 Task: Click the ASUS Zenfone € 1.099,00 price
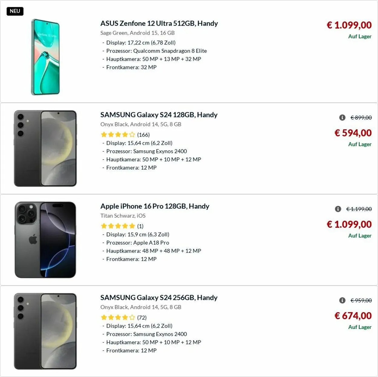pyautogui.click(x=349, y=25)
